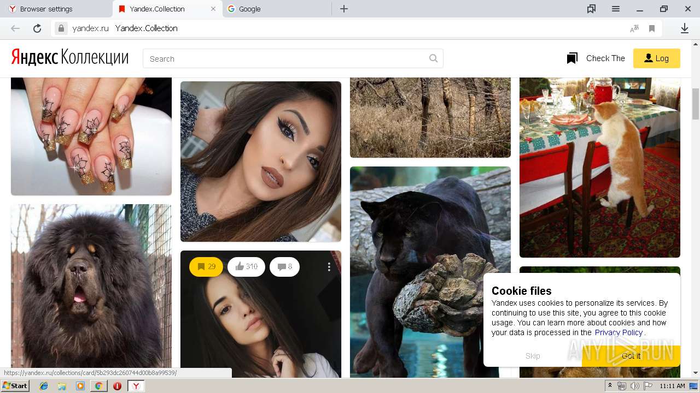The width and height of the screenshot is (700, 393).
Task: Open the browser bookmarks panel icon
Action: pos(591,9)
